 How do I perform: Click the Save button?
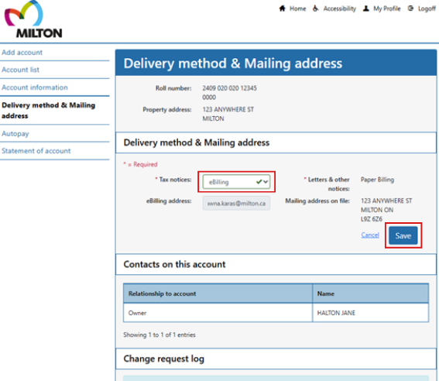403,235
